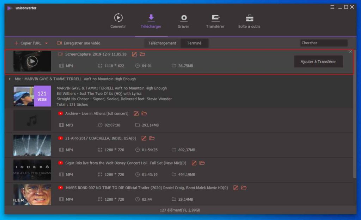Click the Straight No Chaser playlist entry
The image size is (361, 220).
click(114, 99)
